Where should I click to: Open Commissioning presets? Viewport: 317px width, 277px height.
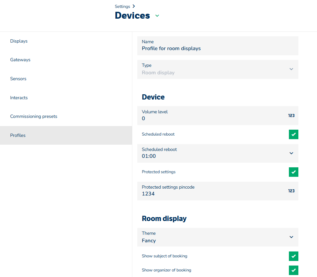coord(34,117)
